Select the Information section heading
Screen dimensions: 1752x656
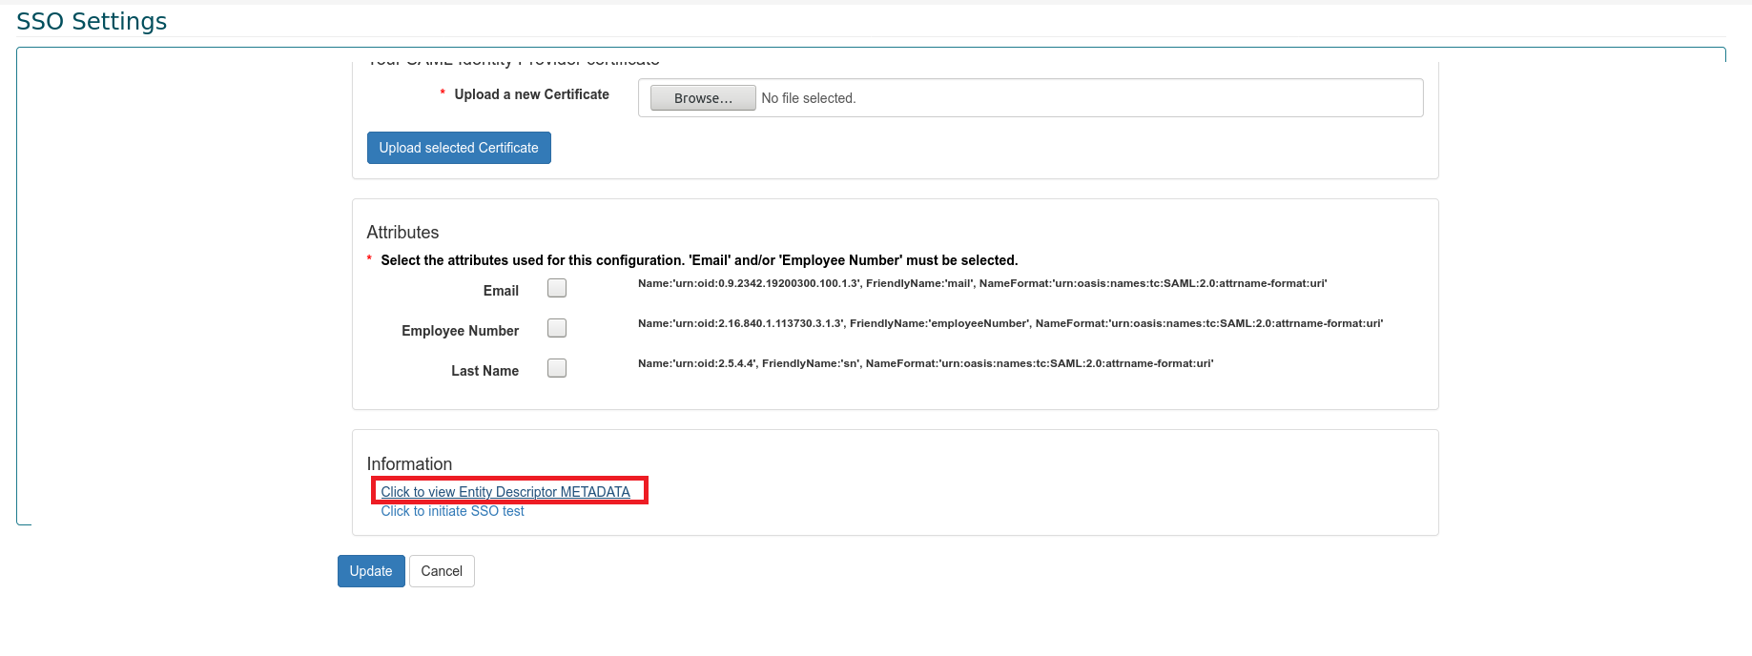tap(409, 464)
